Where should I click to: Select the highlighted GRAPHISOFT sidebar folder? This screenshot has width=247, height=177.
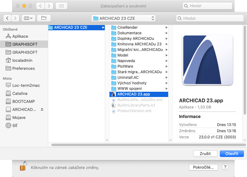pos(24,44)
